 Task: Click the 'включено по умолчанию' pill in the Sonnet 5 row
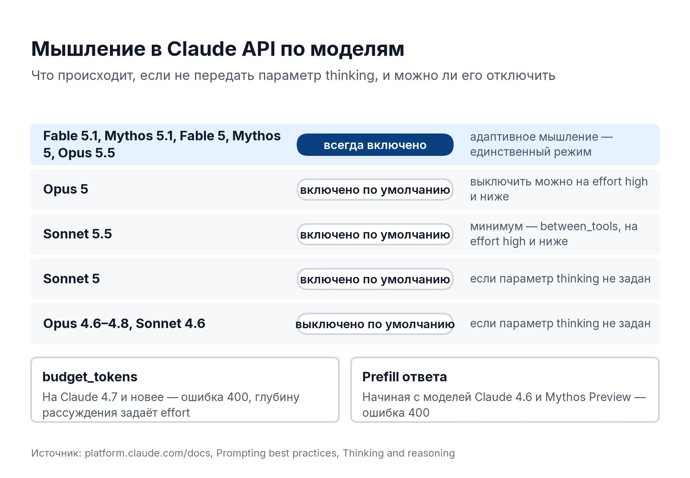(x=375, y=279)
